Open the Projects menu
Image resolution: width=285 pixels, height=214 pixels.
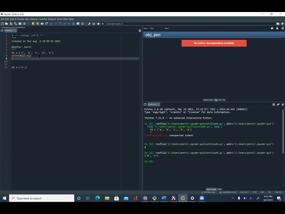click(52, 19)
